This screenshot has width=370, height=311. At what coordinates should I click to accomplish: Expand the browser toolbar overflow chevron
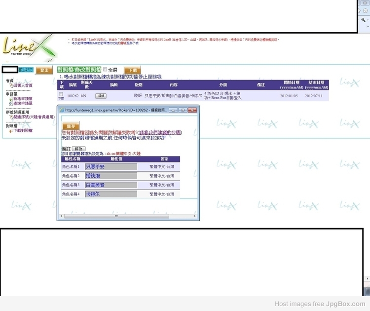click(x=368, y=26)
